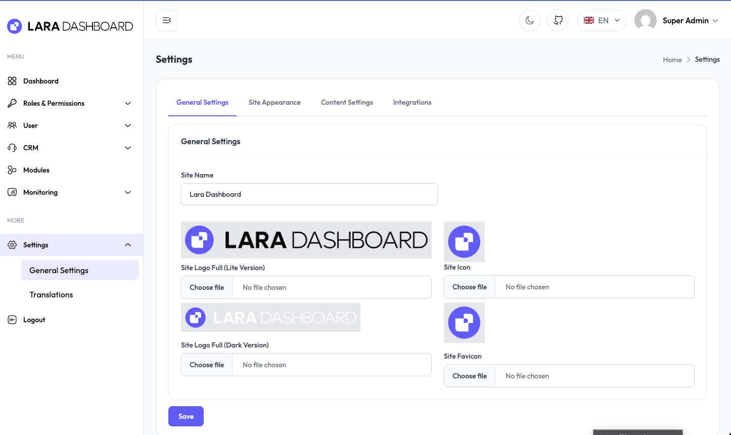Open the GitHub link icon
Viewport: 731px width, 435px height.
pyautogui.click(x=558, y=20)
